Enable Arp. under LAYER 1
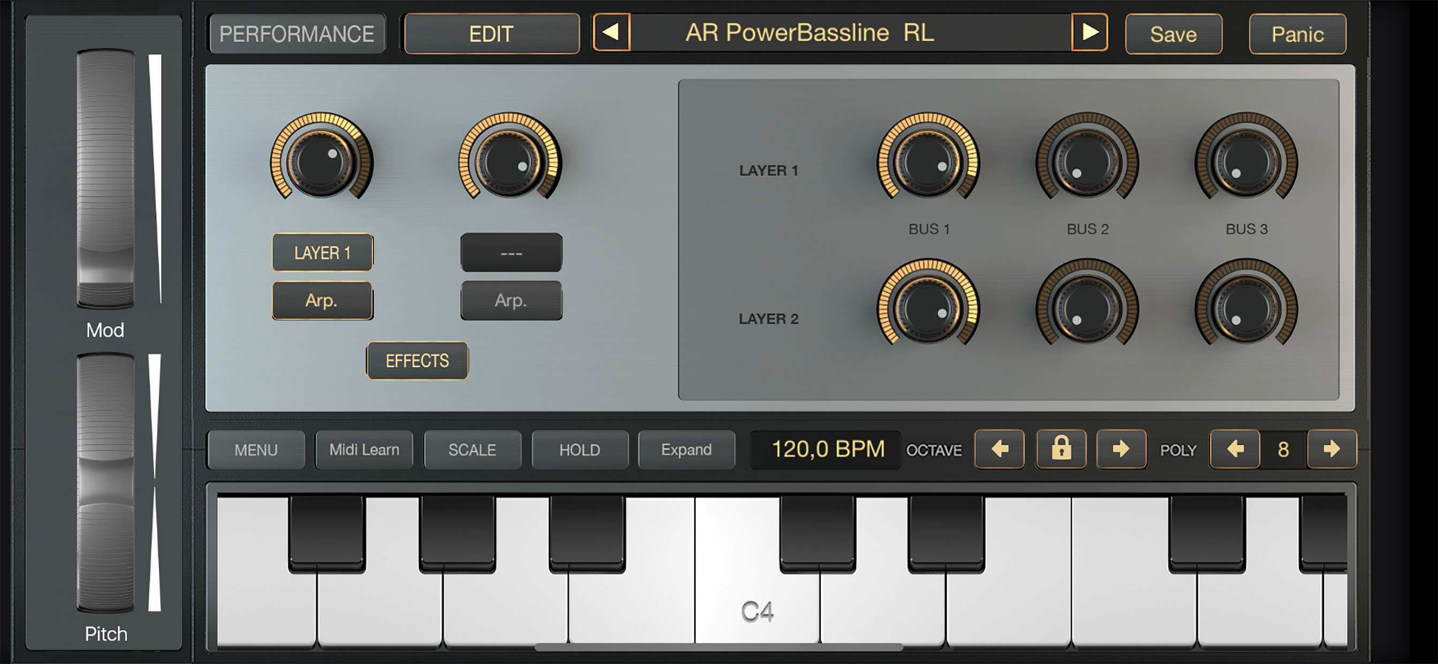 (x=322, y=301)
